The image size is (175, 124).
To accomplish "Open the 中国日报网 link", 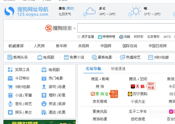I will [x=157, y=46].
